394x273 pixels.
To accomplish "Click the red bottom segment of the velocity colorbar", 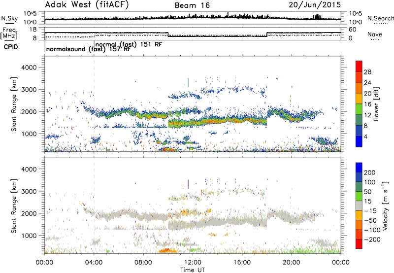I will [359, 244].
